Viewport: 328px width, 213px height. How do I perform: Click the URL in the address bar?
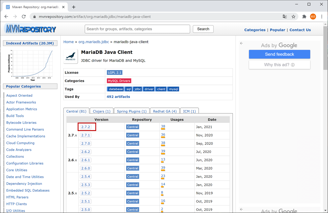click(x=95, y=17)
